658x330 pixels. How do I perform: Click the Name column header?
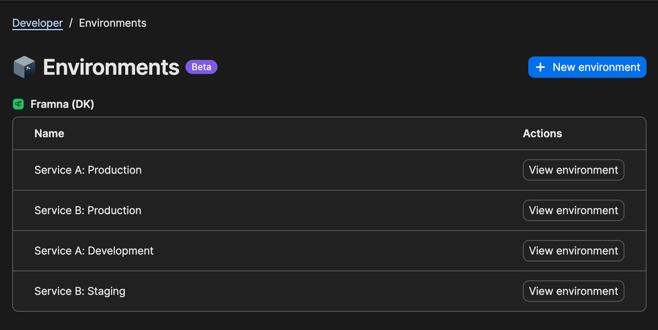[49, 133]
